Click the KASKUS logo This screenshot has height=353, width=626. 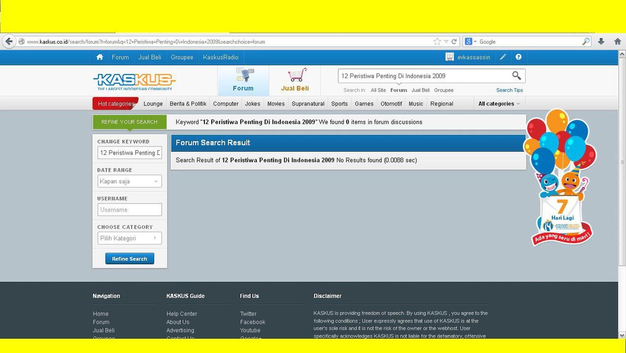(x=134, y=82)
